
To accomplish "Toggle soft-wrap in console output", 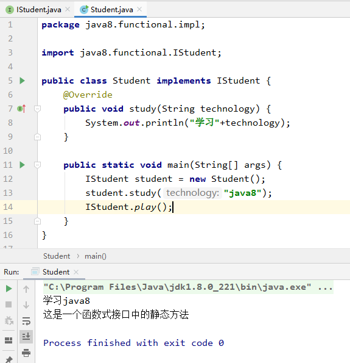I will click(x=26, y=321).
